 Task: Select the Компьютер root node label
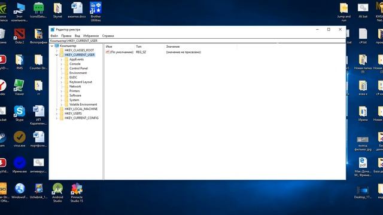68,46
